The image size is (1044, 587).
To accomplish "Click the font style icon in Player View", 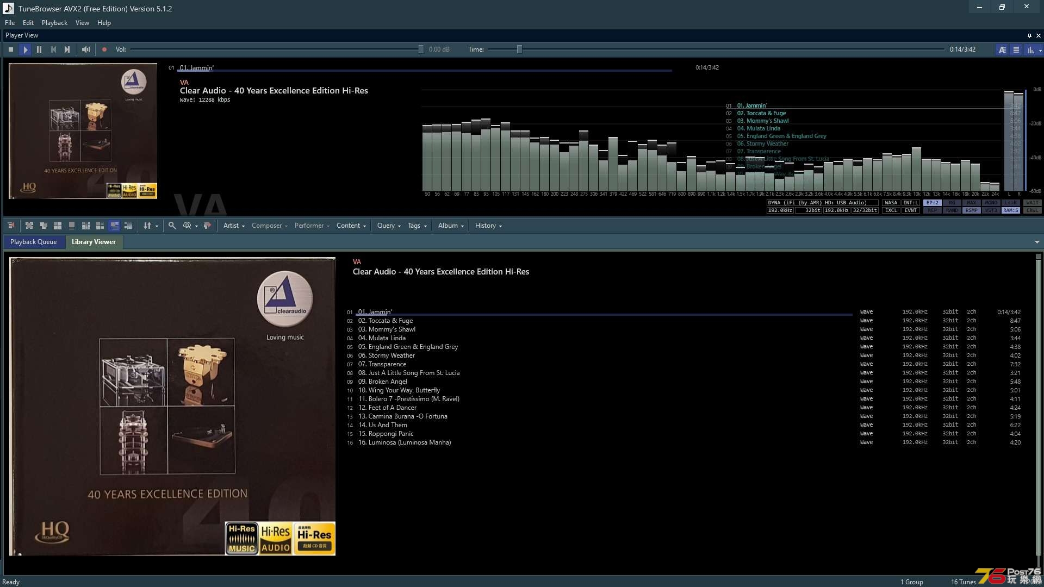I will pyautogui.click(x=1002, y=49).
